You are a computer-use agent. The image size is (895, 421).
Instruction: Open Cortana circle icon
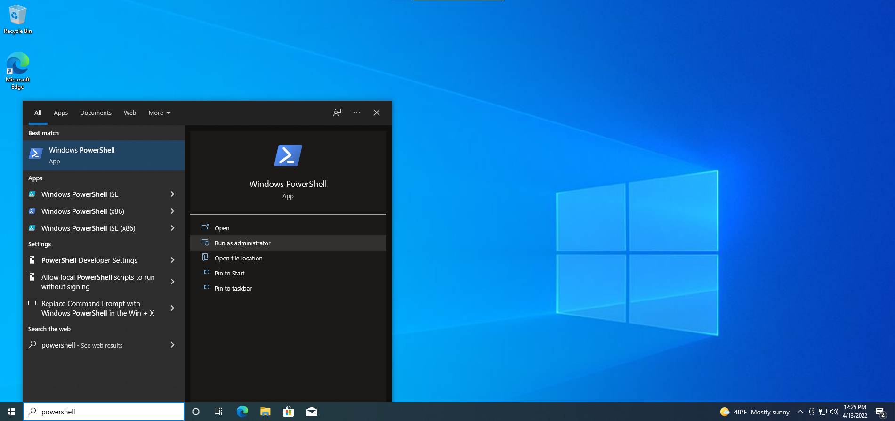196,412
